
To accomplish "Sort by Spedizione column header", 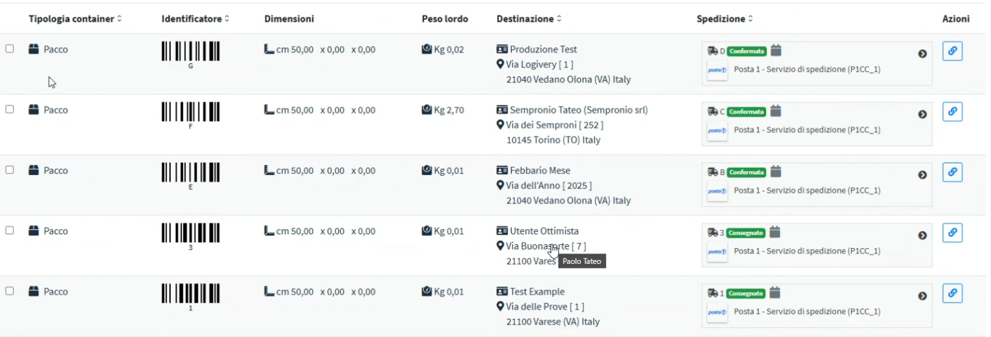I will (x=724, y=19).
